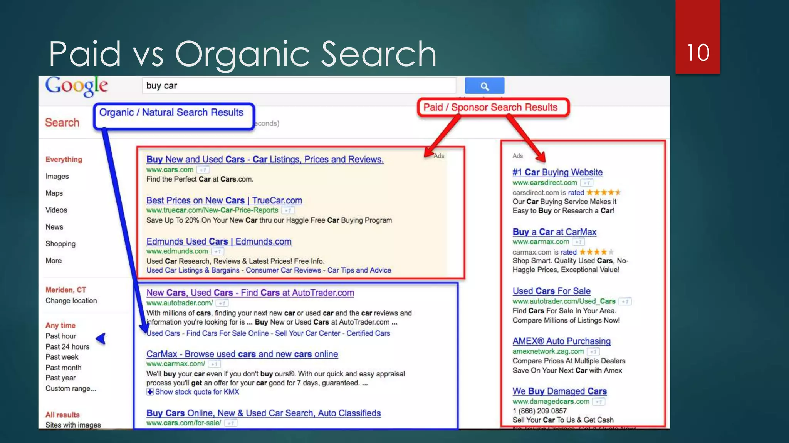Image resolution: width=789 pixels, height=443 pixels.
Task: Open AutoTrader.com organic result title
Action: [x=250, y=293]
